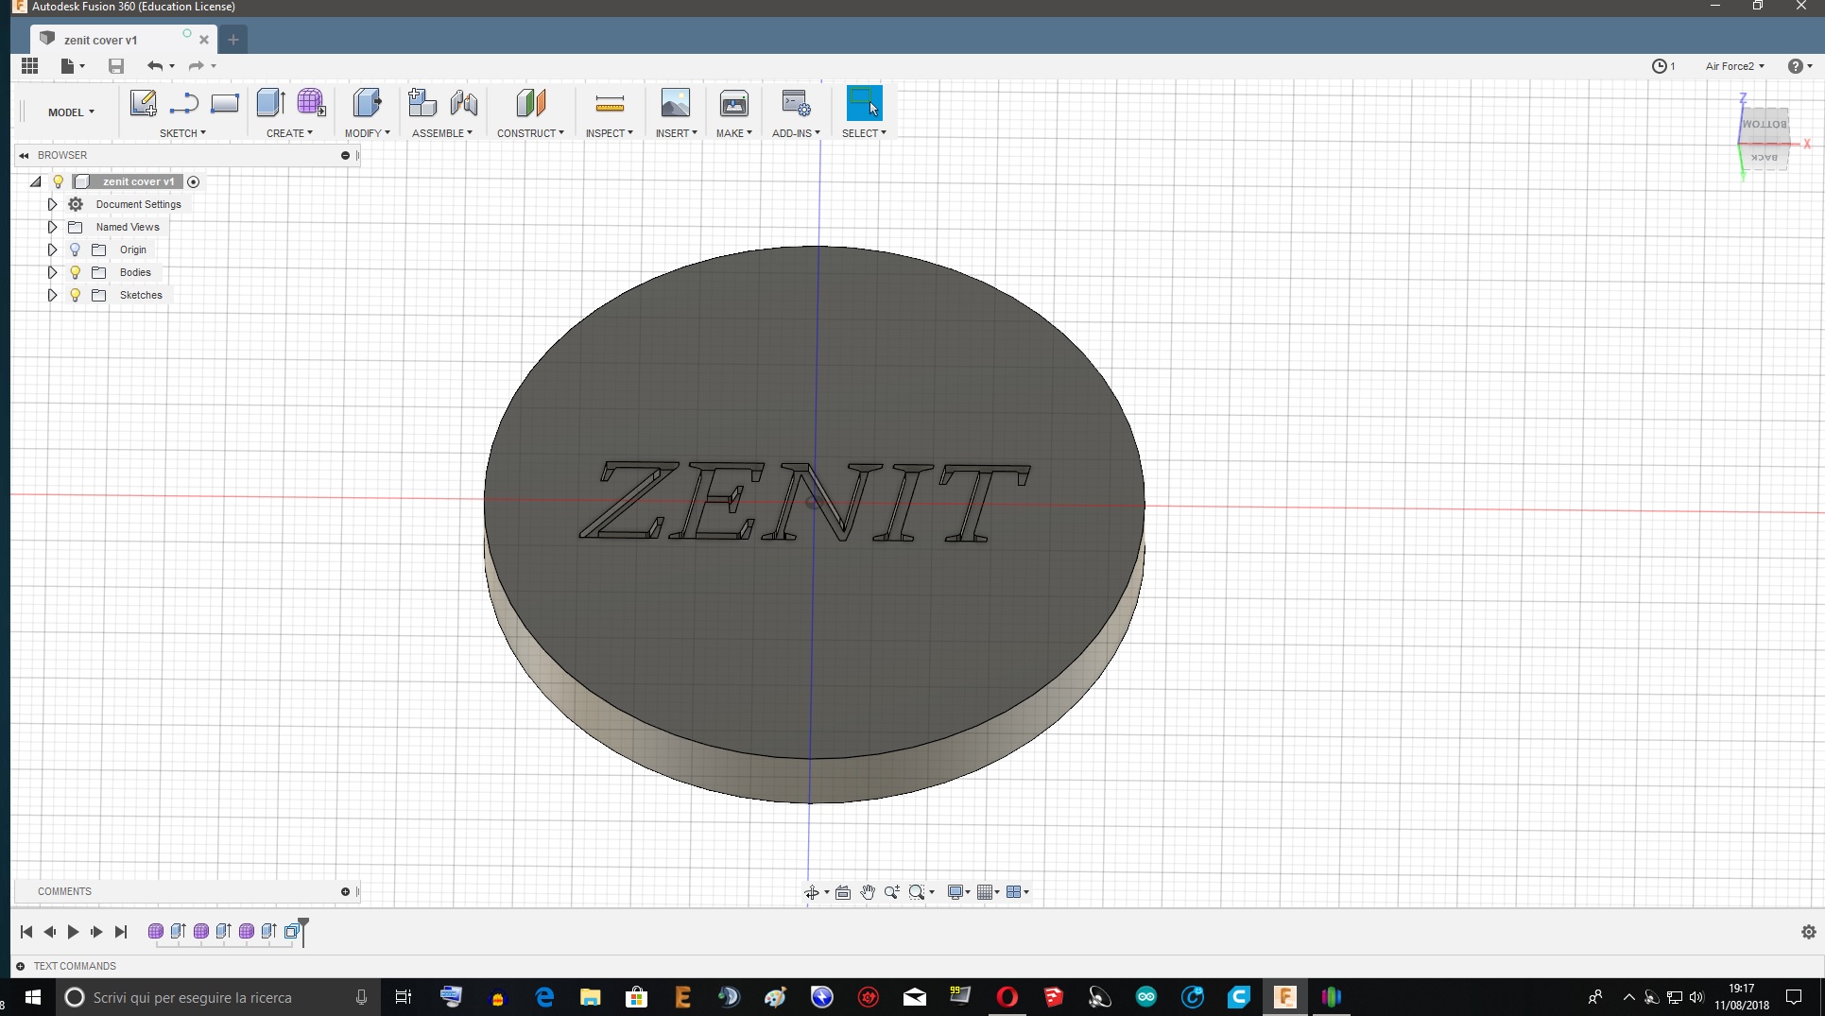Open the INSPECT menu
The image size is (1825, 1016).
[x=609, y=133]
